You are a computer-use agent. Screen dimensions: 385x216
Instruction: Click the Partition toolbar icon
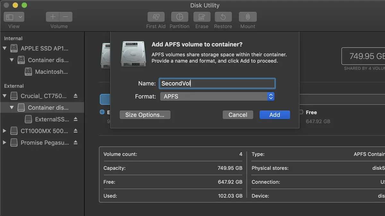coord(179,17)
